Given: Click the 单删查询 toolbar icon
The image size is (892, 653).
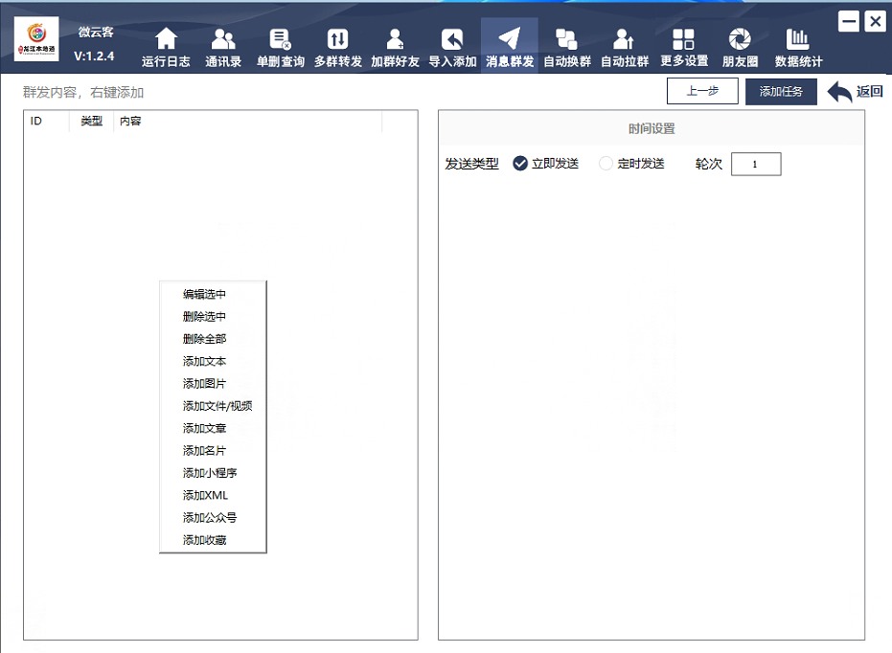Looking at the screenshot, I should tap(281, 39).
